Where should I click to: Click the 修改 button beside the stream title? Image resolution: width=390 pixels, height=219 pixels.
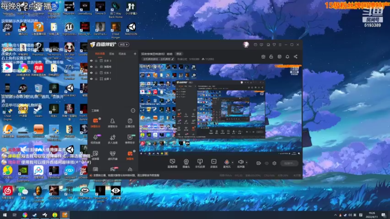(179, 54)
